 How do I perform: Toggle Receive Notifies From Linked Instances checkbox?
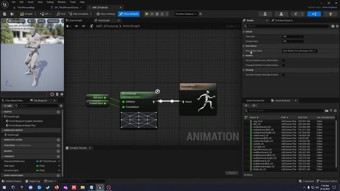[283, 60]
